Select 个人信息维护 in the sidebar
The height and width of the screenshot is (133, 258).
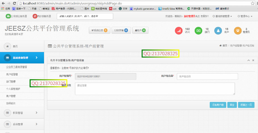click(22, 89)
